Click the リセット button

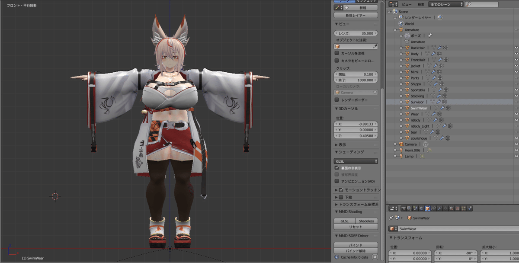coord(356,227)
